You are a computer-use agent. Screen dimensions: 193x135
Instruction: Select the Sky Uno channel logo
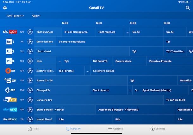click(x=10, y=109)
